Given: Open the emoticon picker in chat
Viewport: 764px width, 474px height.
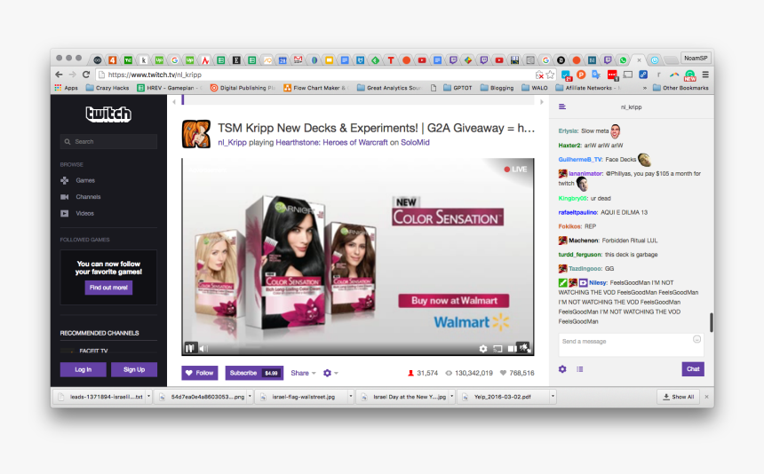Looking at the screenshot, I should [696, 339].
